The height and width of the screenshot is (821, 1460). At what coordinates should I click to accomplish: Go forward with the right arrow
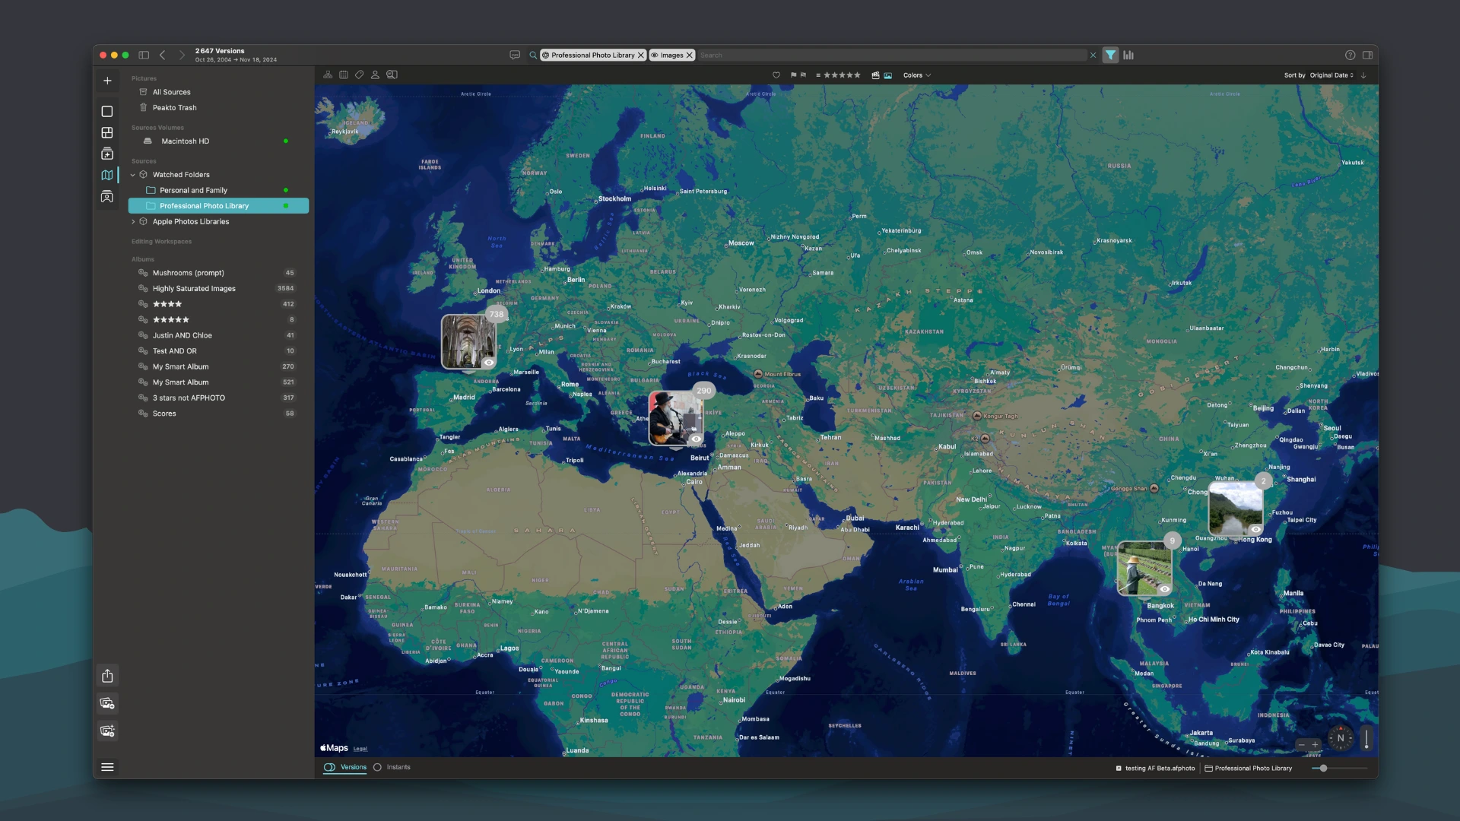click(182, 55)
